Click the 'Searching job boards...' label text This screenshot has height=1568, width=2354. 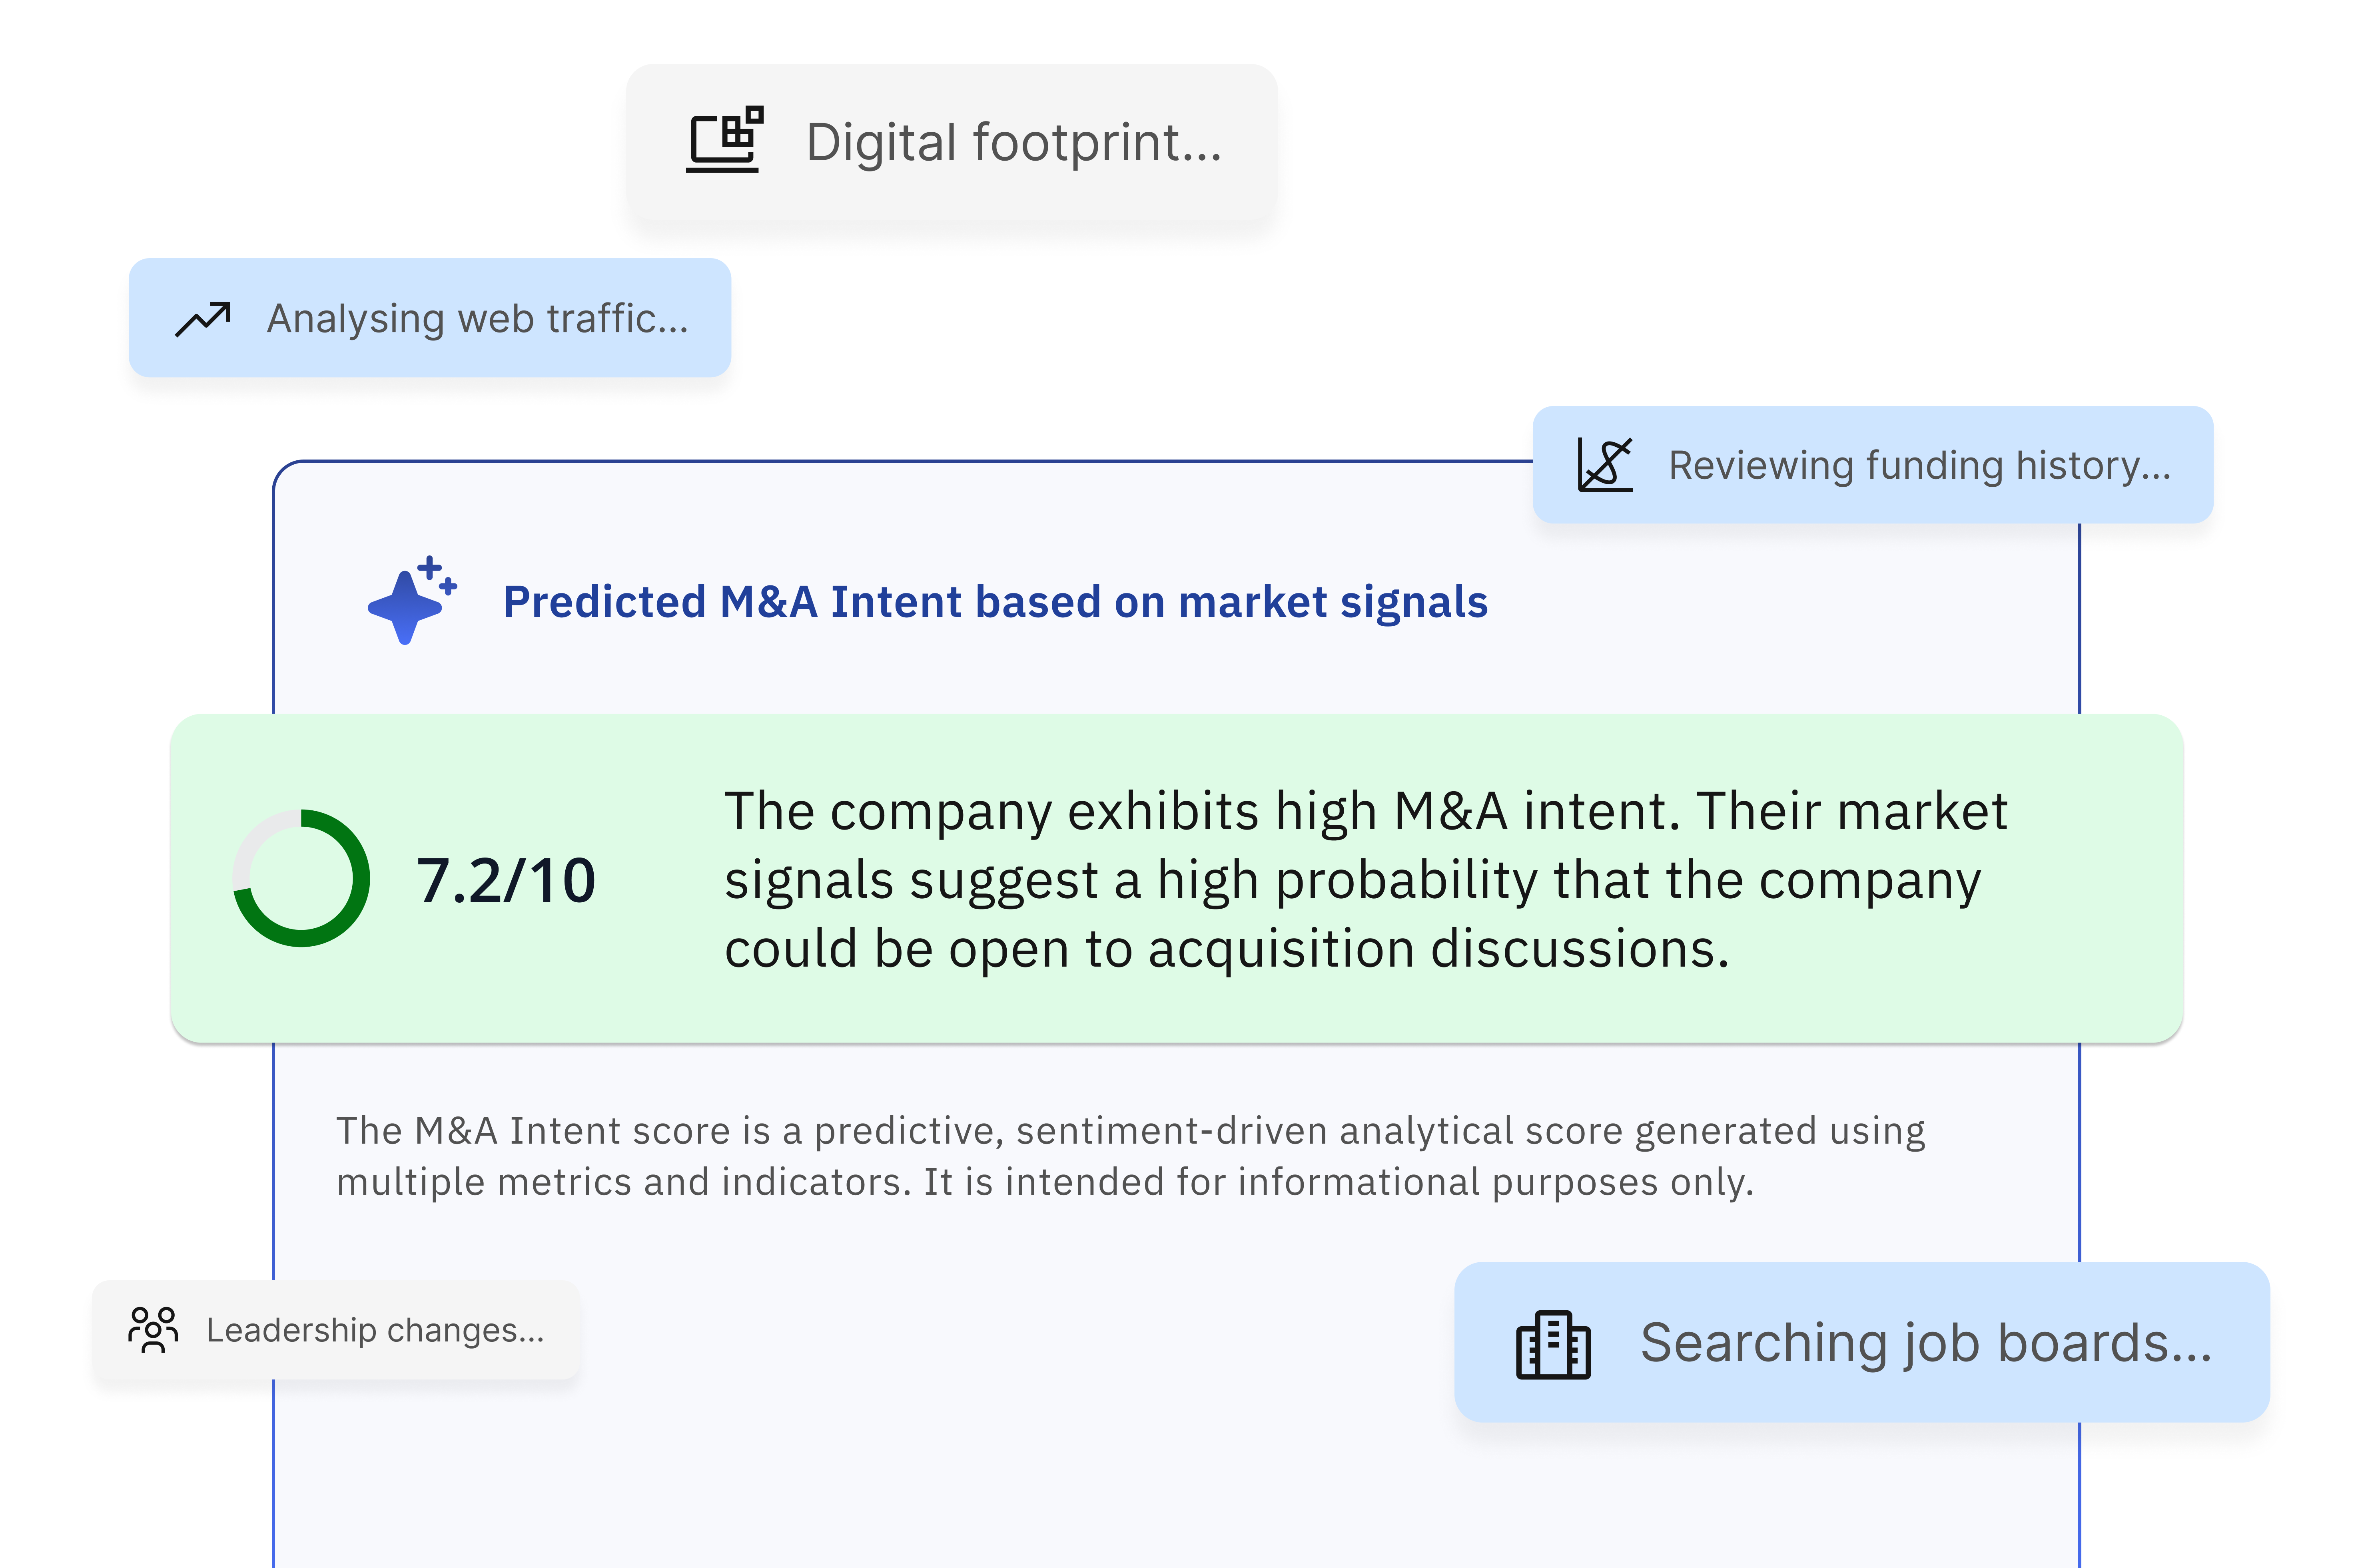point(1925,1343)
